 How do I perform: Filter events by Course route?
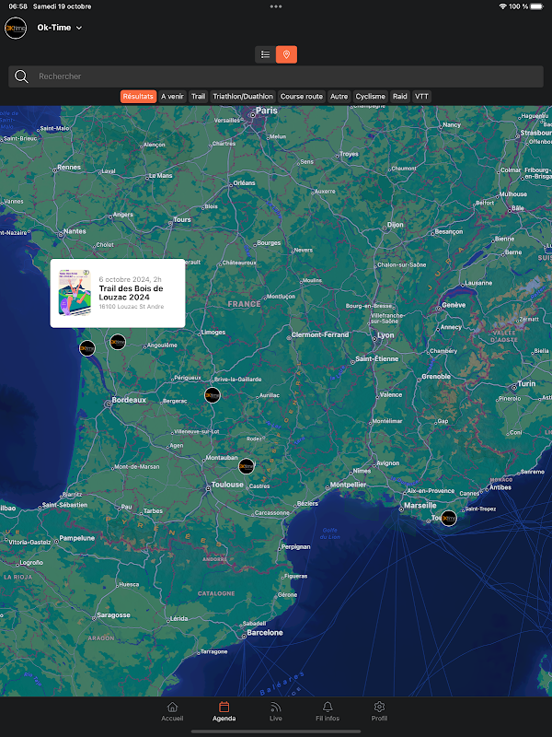point(302,97)
